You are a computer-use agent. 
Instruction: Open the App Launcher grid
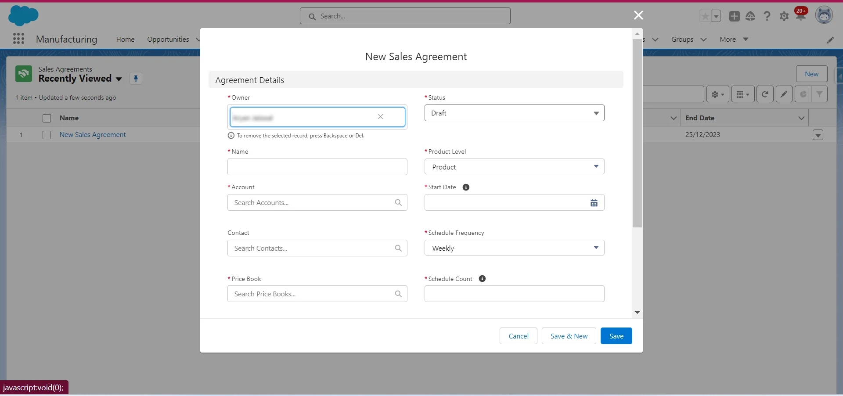click(18, 39)
